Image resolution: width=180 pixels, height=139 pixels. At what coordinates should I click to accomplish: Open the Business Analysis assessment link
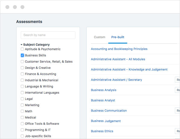point(104,90)
